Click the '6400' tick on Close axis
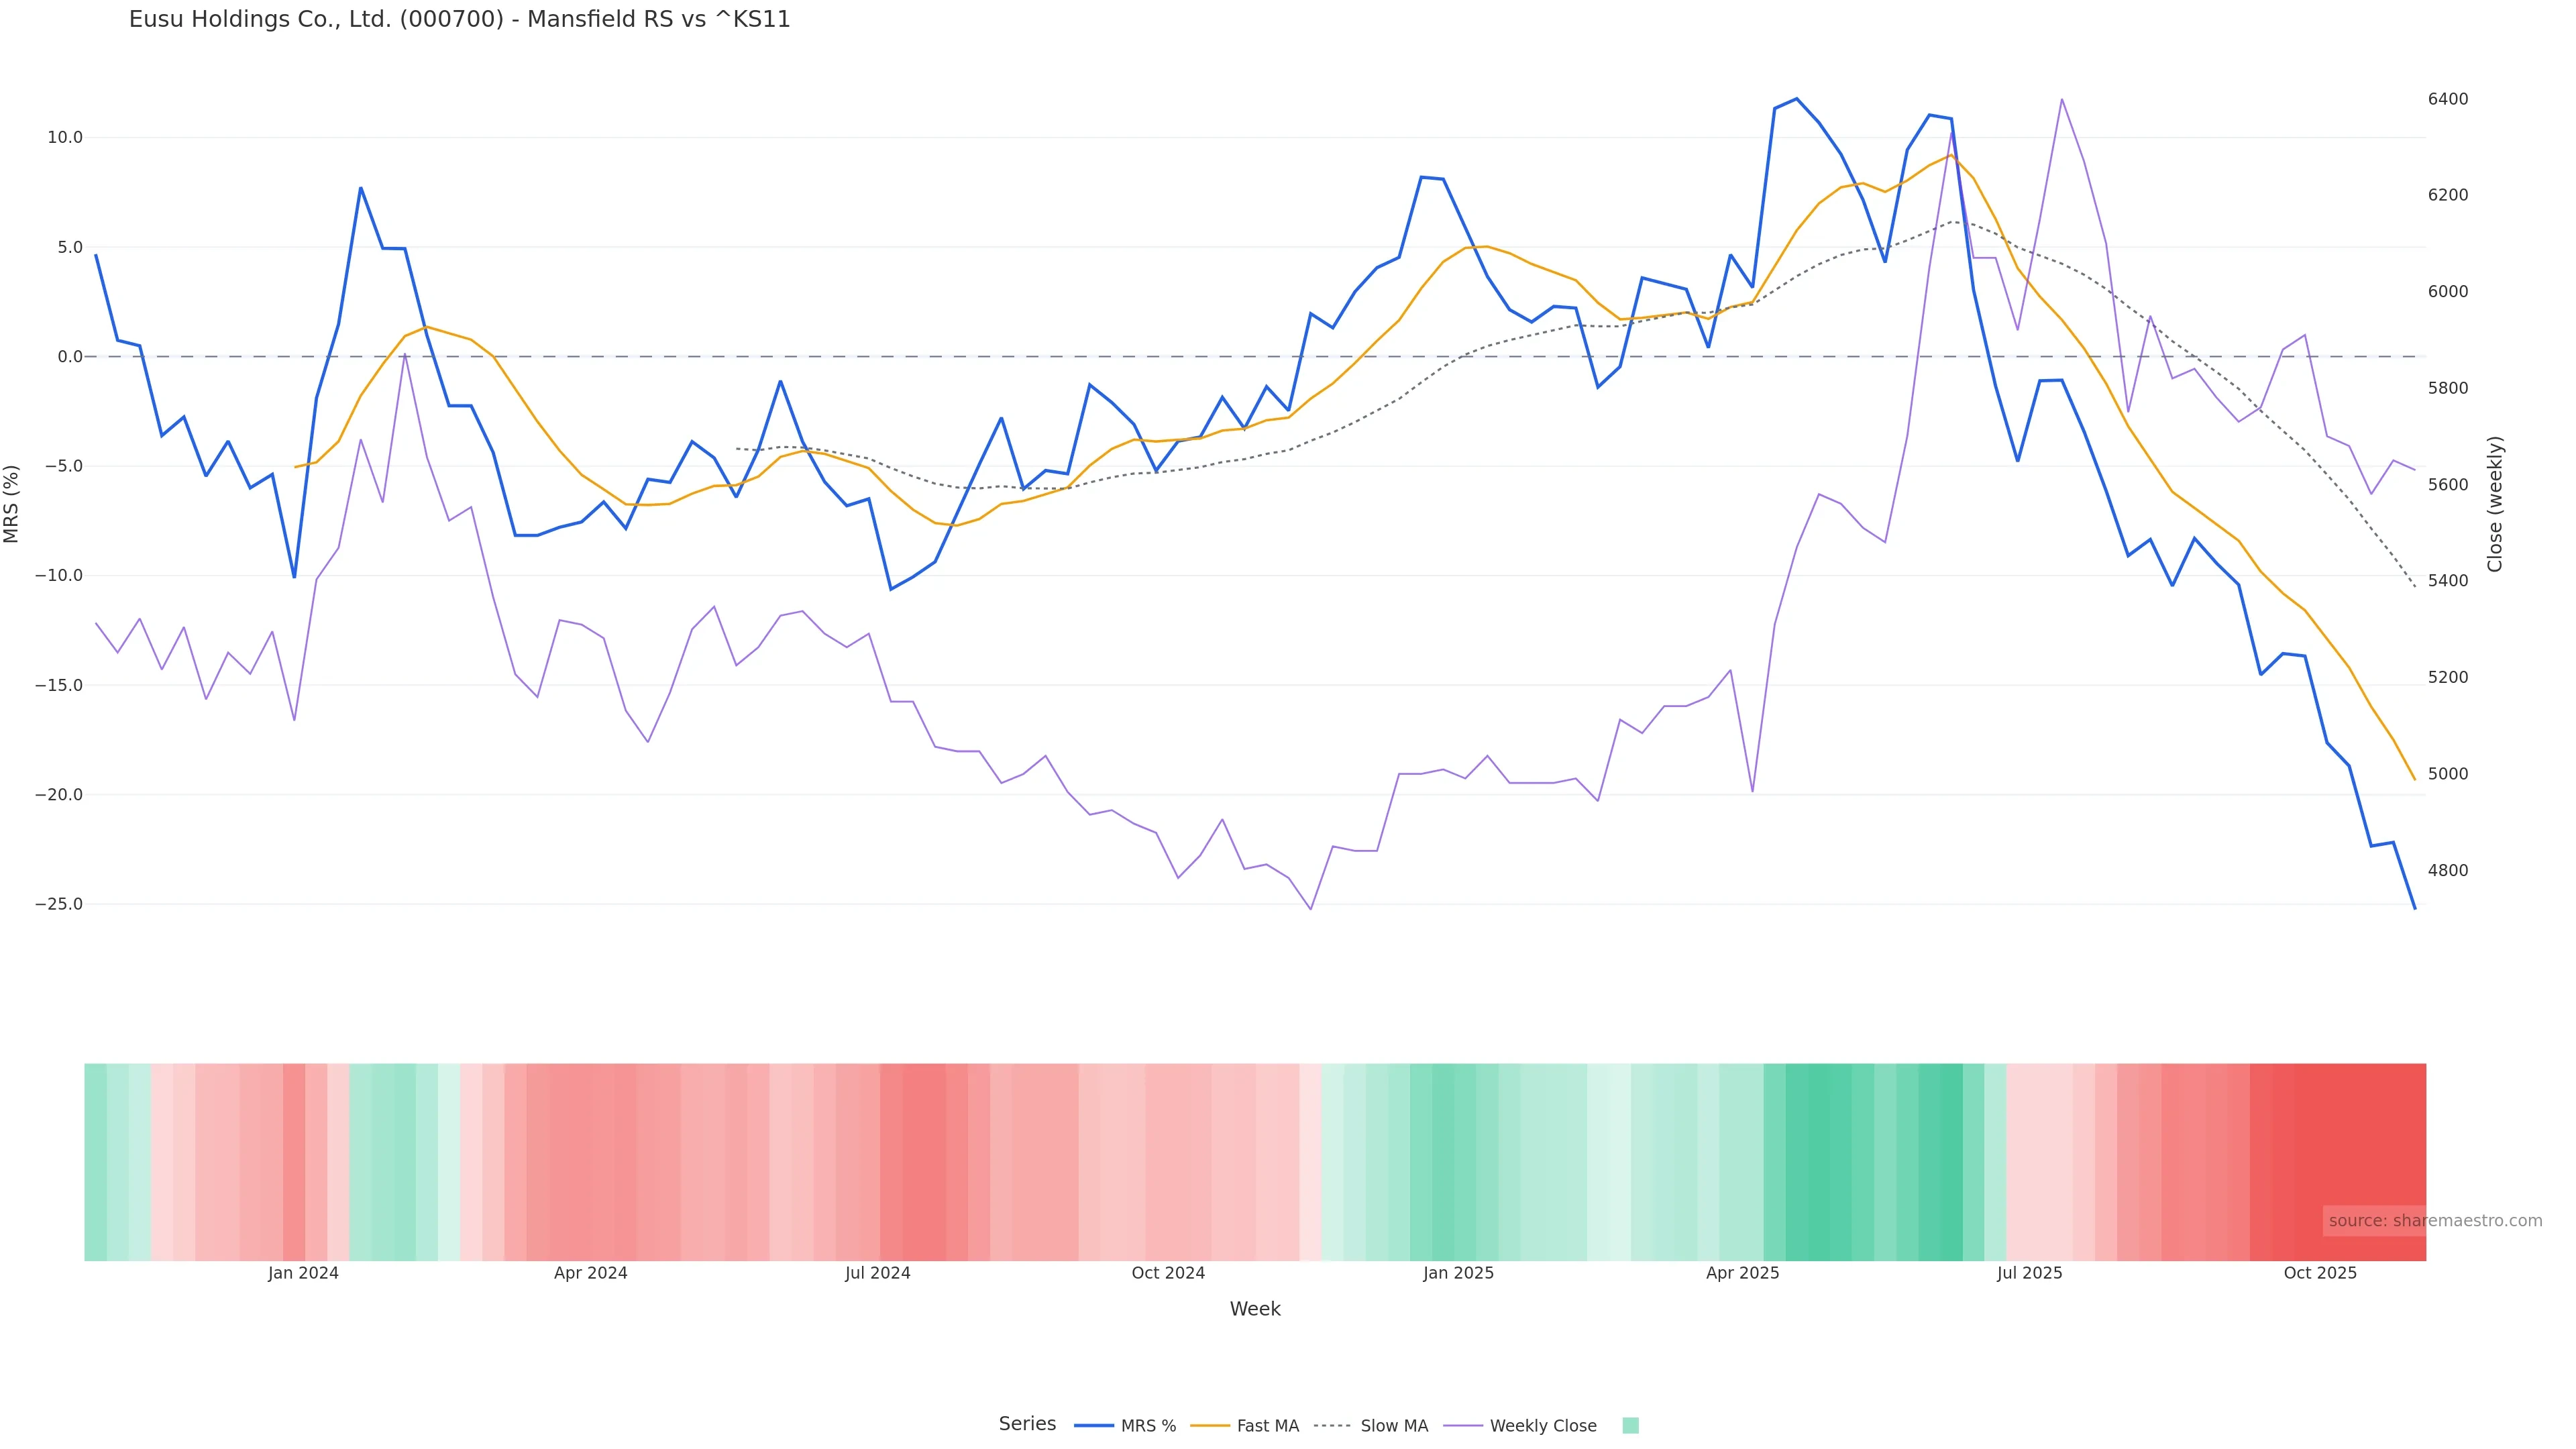The height and width of the screenshot is (1449, 2576). coord(2448,99)
